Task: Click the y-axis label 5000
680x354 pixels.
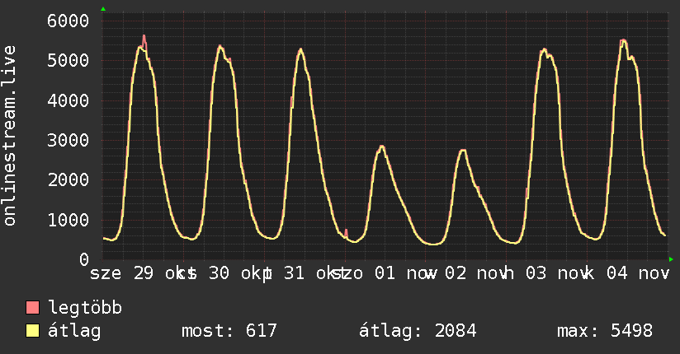Action: coord(68,61)
